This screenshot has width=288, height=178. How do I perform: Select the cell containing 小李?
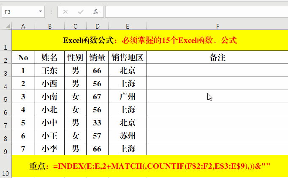(x=49, y=149)
